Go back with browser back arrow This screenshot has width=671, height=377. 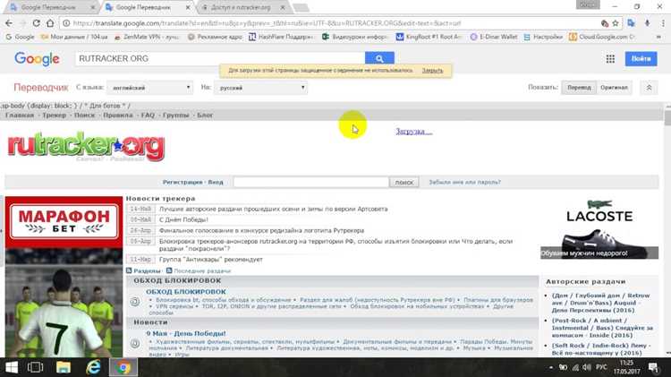9,23
